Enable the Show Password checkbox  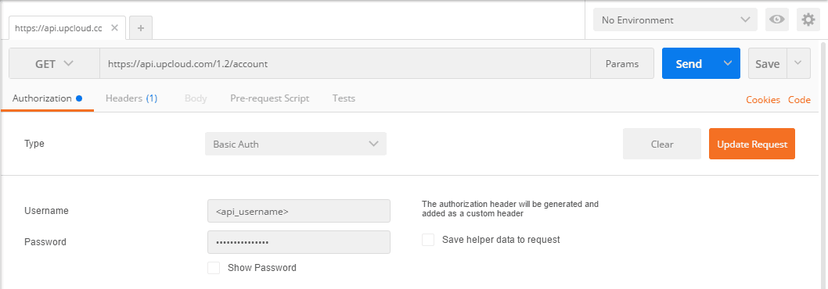tap(214, 267)
